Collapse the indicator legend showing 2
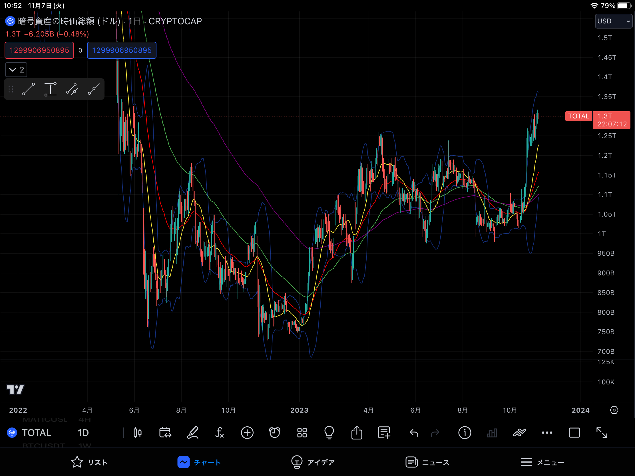The image size is (635, 476). (x=16, y=70)
